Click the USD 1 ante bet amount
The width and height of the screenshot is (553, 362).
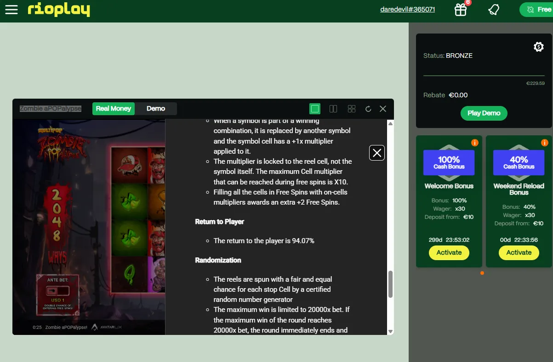[x=57, y=301]
